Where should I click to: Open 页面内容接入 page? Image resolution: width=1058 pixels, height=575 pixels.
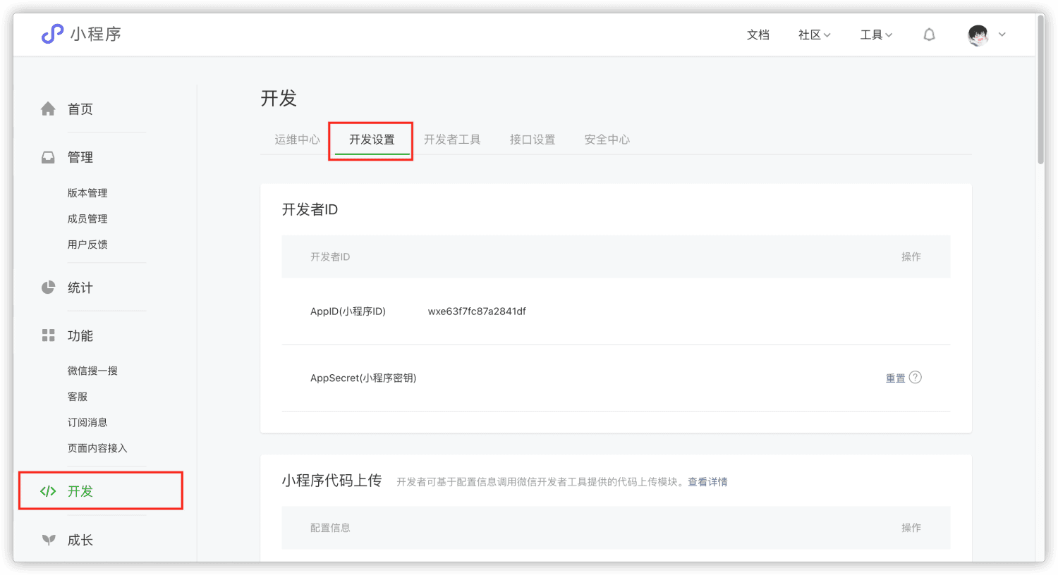tap(97, 448)
